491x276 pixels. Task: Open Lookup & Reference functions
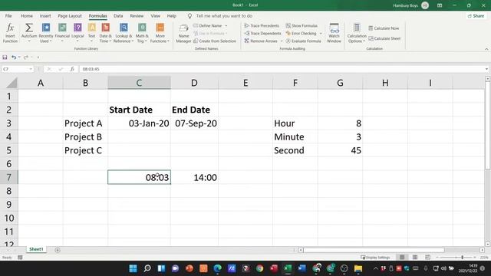coord(124,32)
